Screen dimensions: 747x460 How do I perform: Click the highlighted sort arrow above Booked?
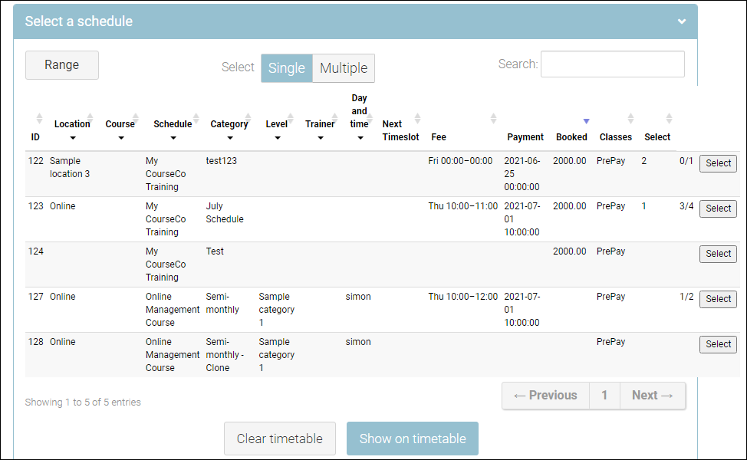coord(586,121)
